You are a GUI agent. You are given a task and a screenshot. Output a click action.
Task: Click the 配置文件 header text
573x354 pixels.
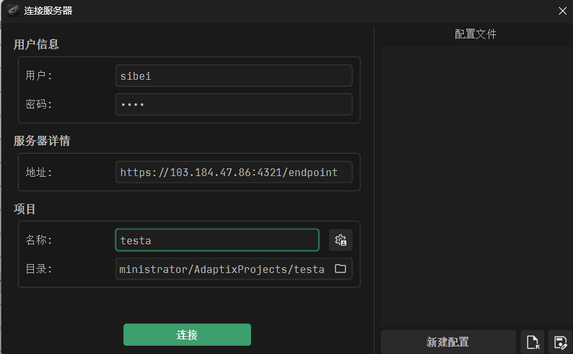click(475, 34)
